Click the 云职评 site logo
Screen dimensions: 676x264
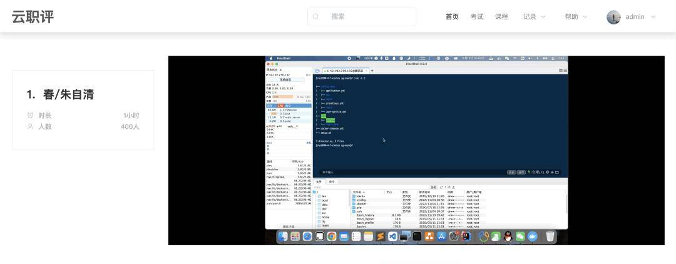tap(33, 17)
